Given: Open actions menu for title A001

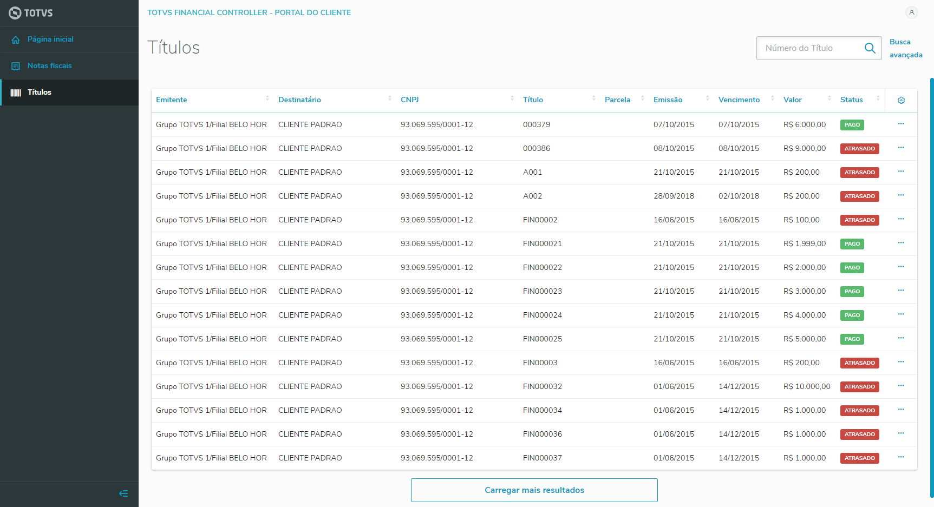Looking at the screenshot, I should (x=901, y=172).
